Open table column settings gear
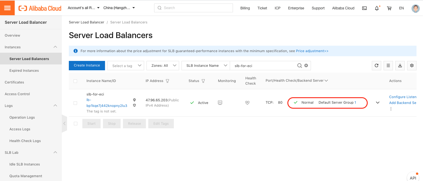 412,66
